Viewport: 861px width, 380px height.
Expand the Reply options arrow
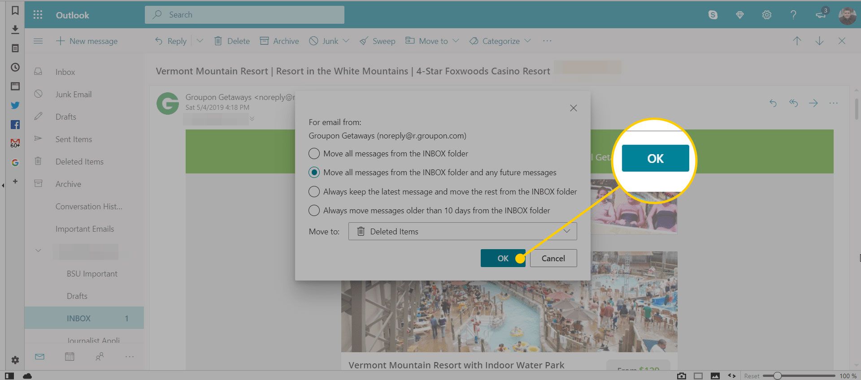click(x=200, y=41)
